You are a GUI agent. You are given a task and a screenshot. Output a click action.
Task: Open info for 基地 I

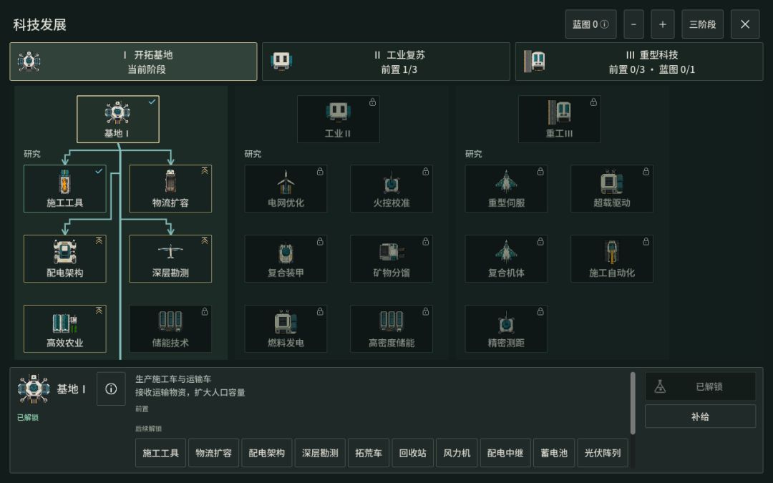click(x=111, y=389)
